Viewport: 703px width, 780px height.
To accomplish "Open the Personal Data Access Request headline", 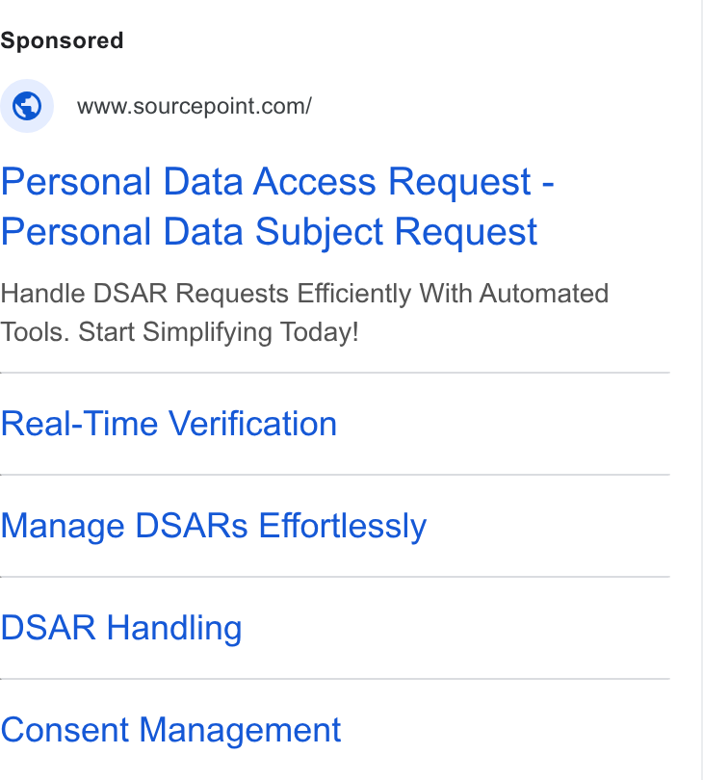I will (x=277, y=206).
